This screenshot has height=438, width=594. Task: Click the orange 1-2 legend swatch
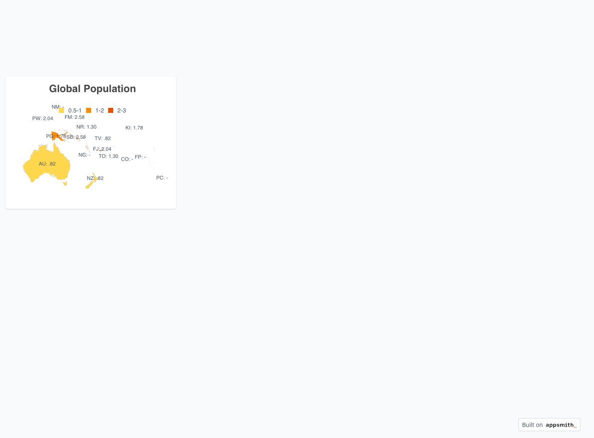click(x=89, y=110)
